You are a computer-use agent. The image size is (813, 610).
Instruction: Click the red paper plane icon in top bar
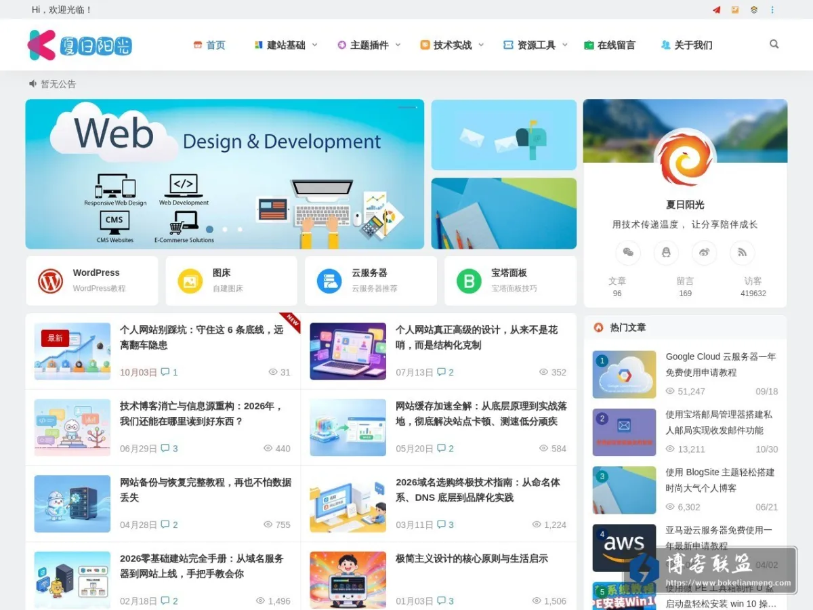(716, 9)
